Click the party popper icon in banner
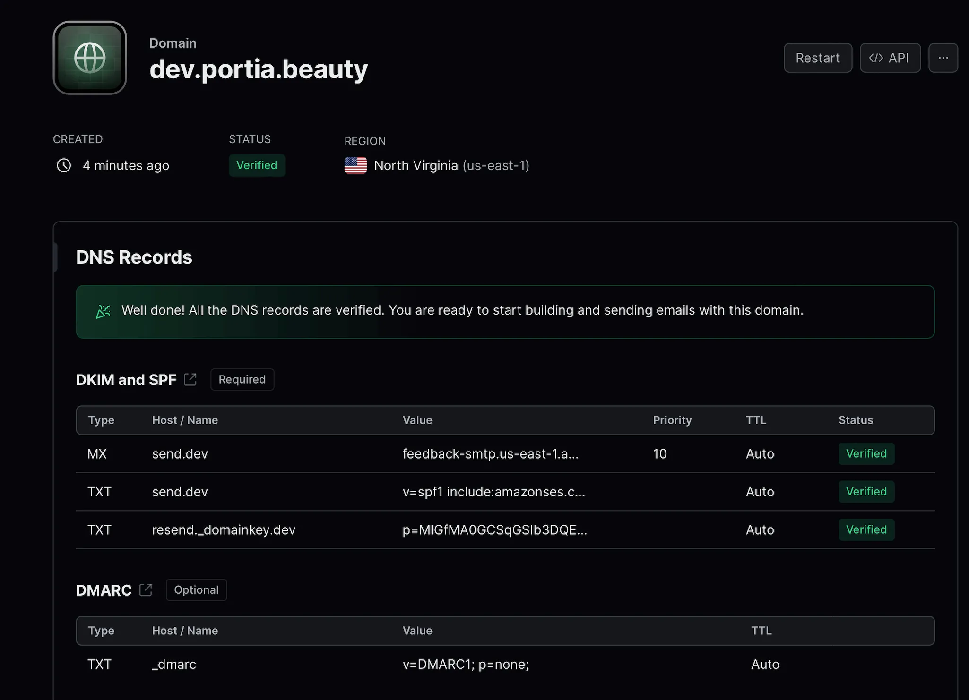Image resolution: width=969 pixels, height=700 pixels. pos(103,311)
